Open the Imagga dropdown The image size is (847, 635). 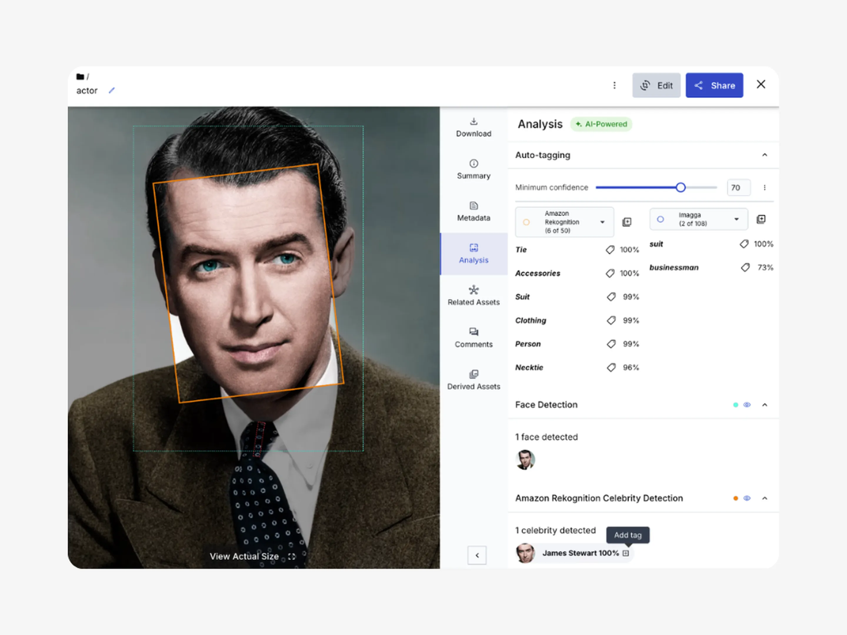(x=698, y=219)
